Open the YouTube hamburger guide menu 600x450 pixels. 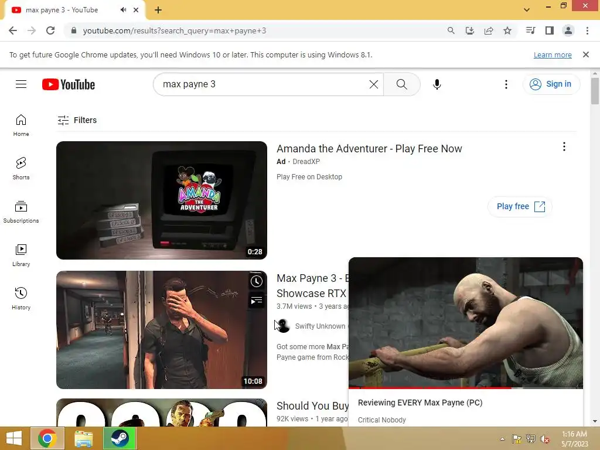click(x=21, y=84)
